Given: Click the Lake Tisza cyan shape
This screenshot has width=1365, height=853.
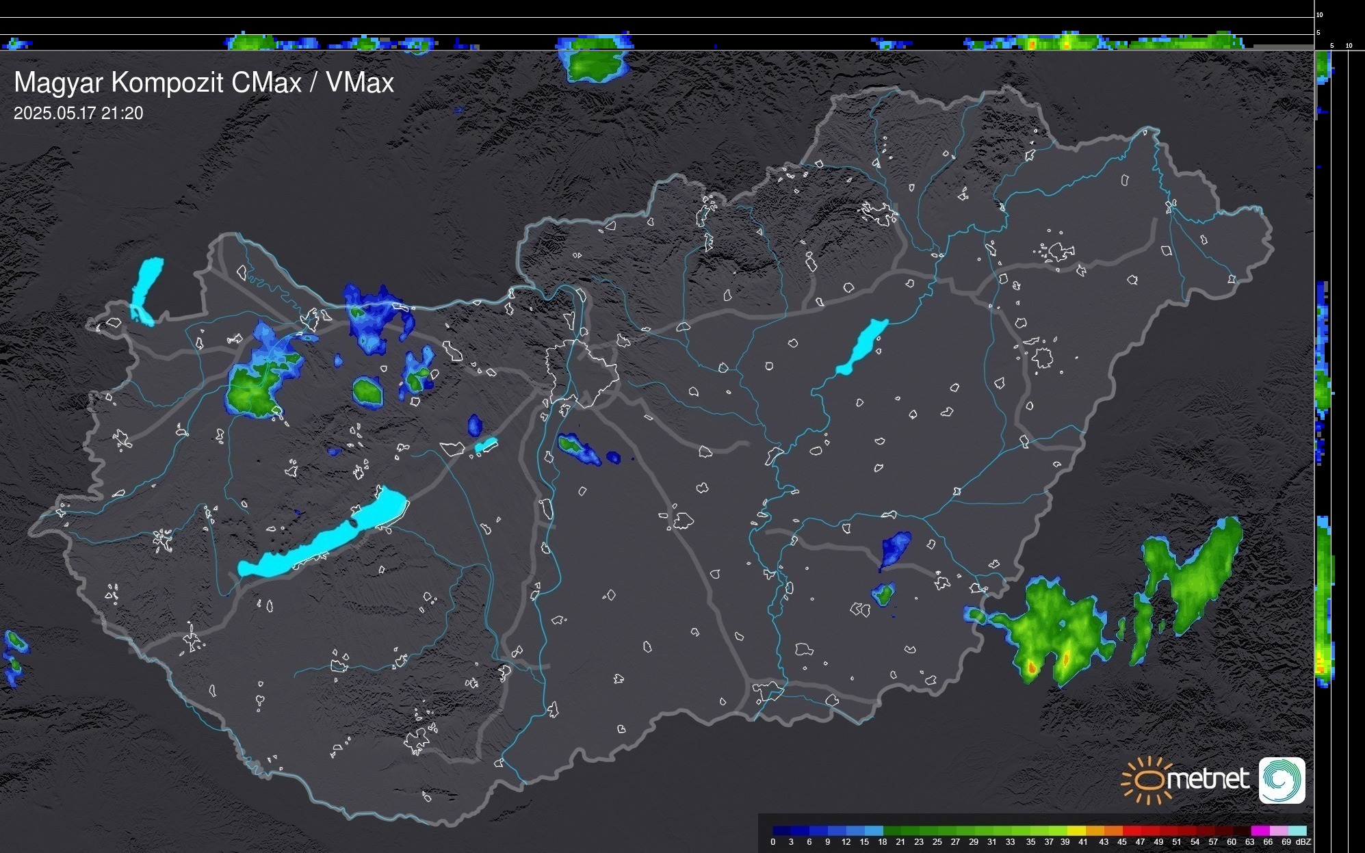Looking at the screenshot, I should point(863,345).
